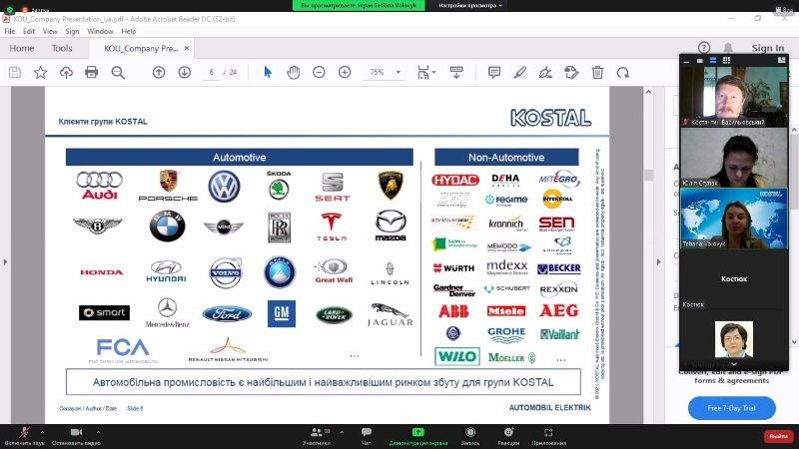Open the Add comment tool

click(493, 72)
